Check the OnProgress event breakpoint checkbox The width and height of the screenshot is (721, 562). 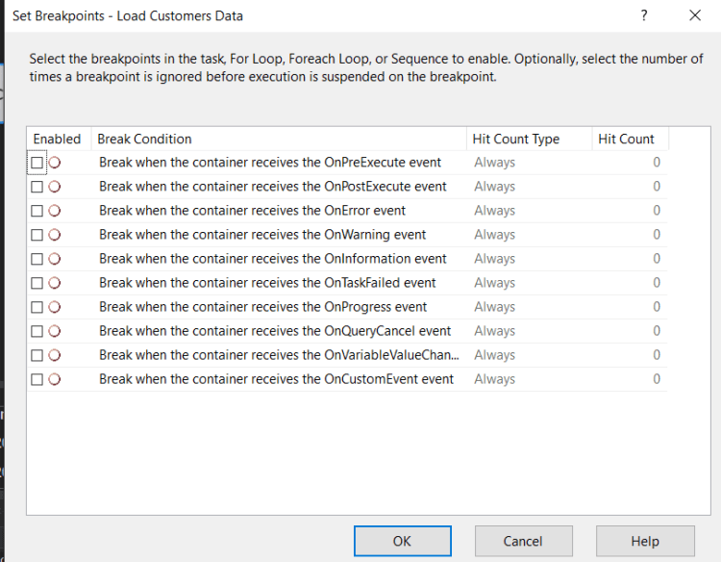37,307
